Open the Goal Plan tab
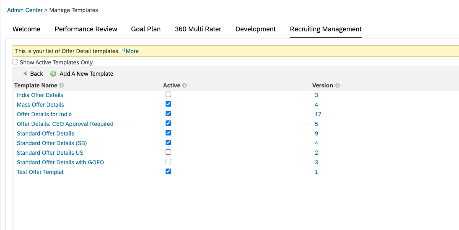This screenshot has width=459, height=230. (146, 29)
